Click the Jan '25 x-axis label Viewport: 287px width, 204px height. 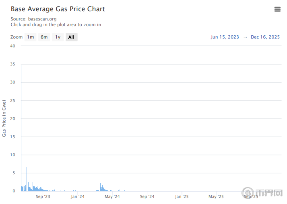(182, 197)
